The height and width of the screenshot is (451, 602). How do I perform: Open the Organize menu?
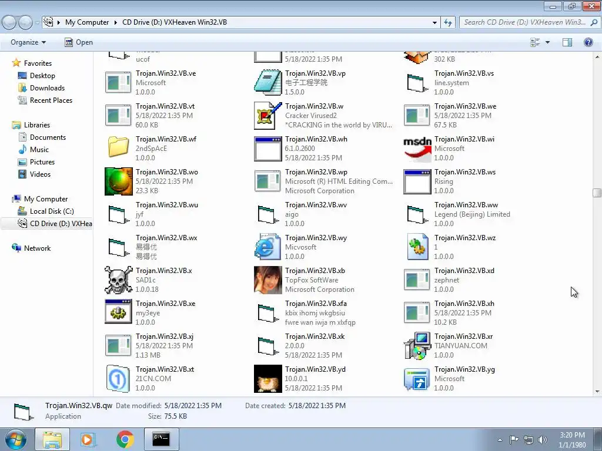pos(28,42)
